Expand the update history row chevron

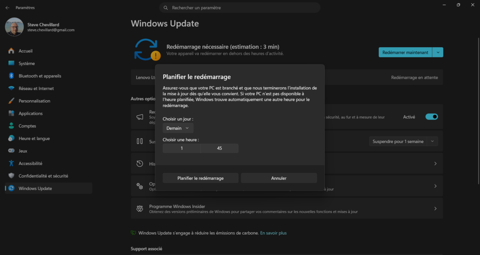tap(435, 163)
